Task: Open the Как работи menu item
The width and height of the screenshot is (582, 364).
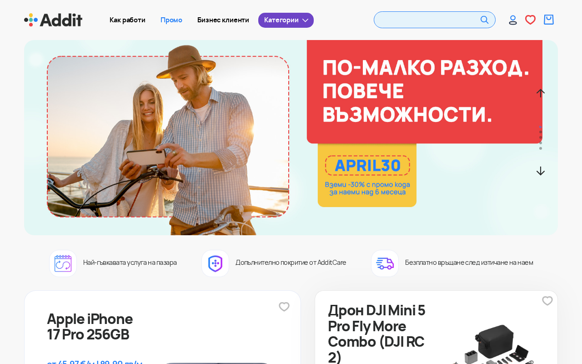Action: 127,20
